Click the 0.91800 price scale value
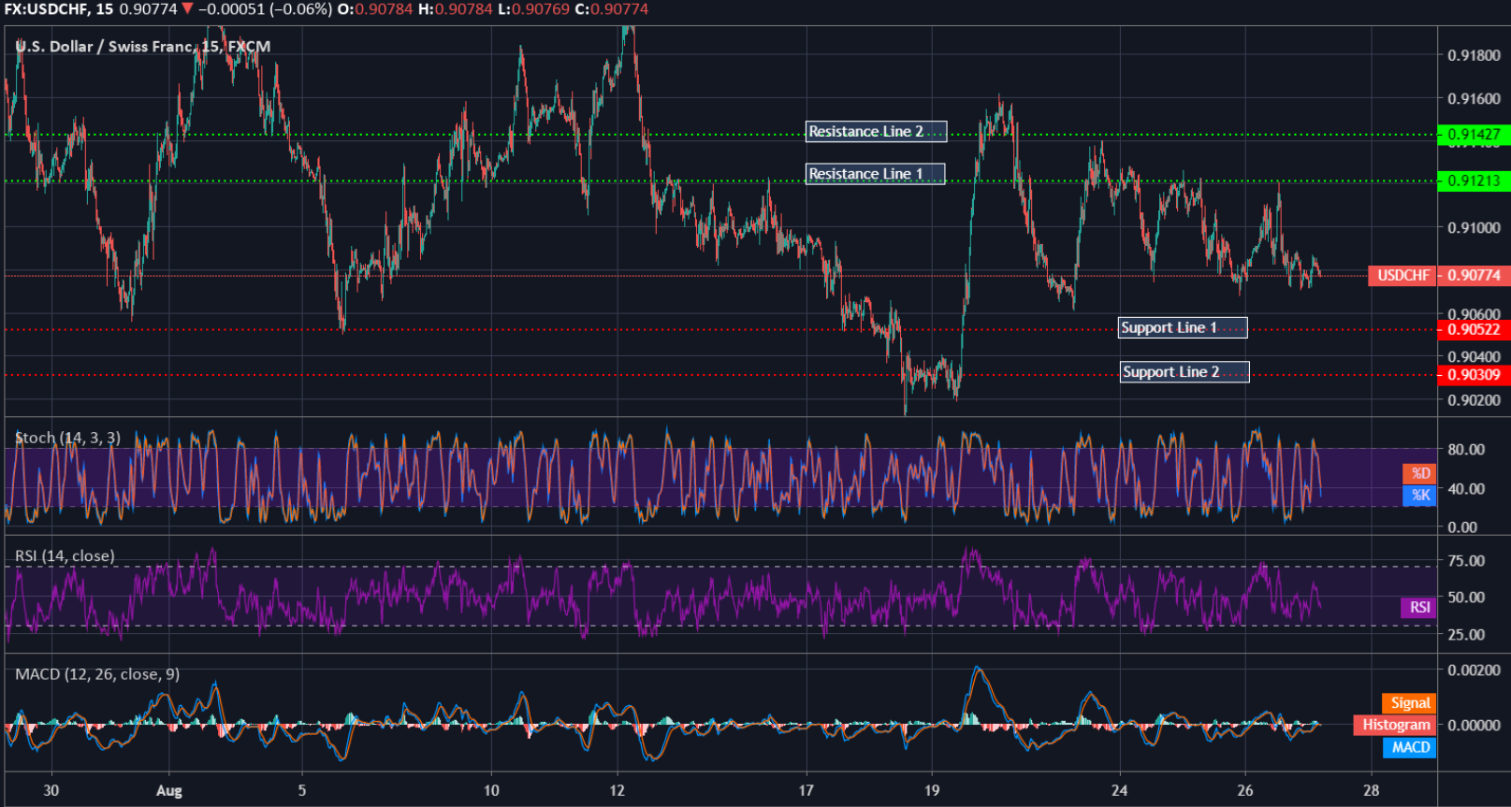 click(x=1474, y=56)
